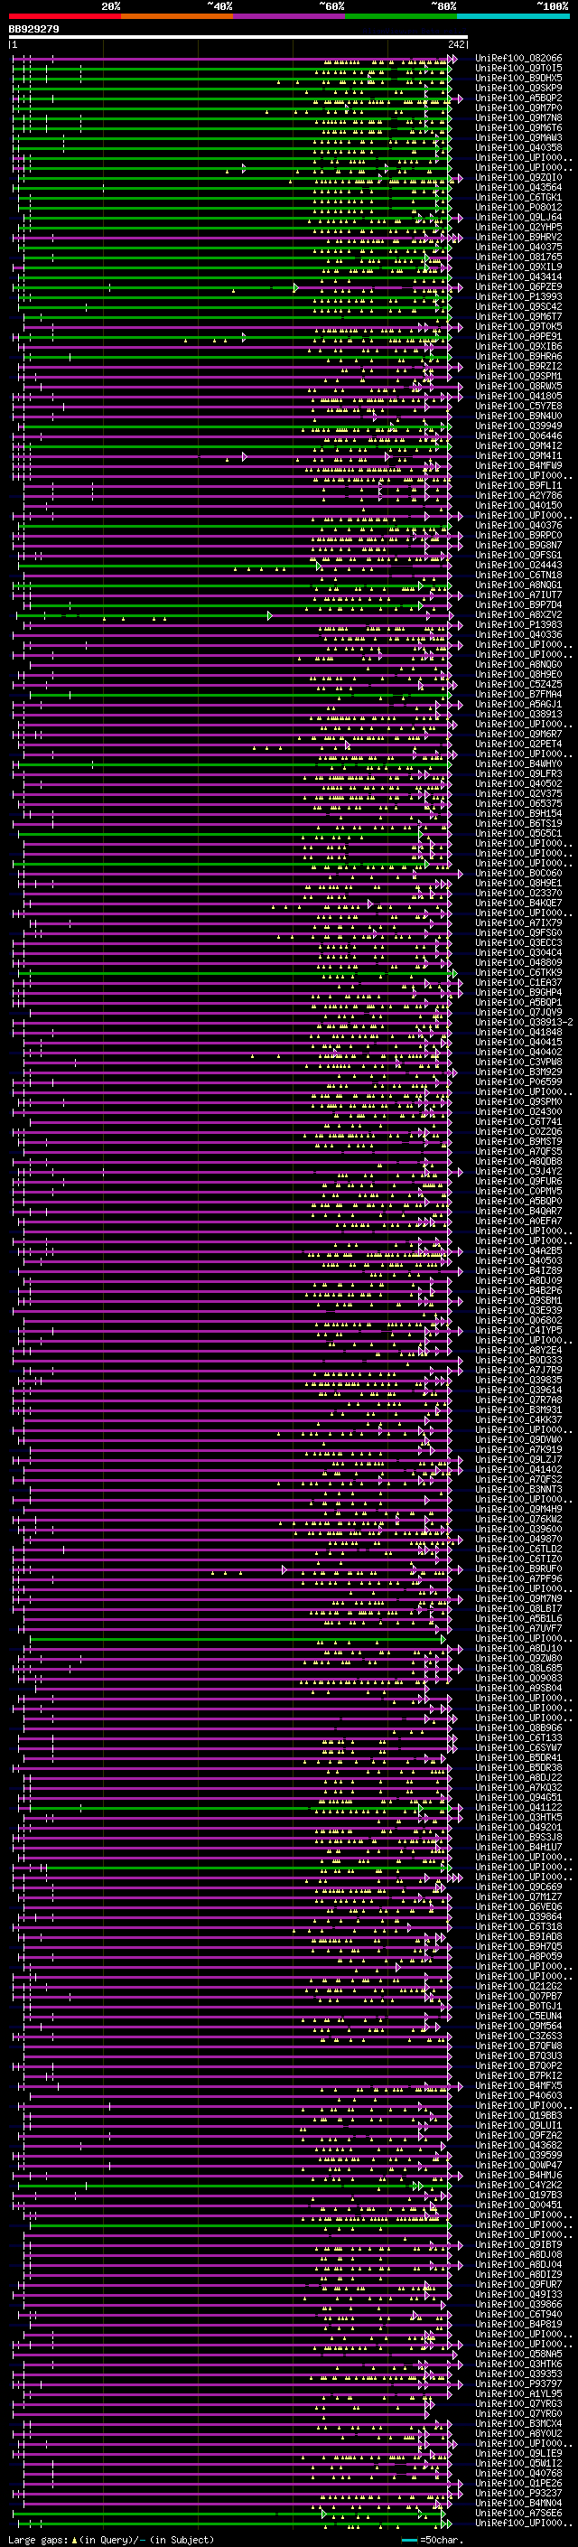Screen dimensions: 578x2547
Task: Select UniRef100_B9HRV2 label
Action: tap(518, 238)
